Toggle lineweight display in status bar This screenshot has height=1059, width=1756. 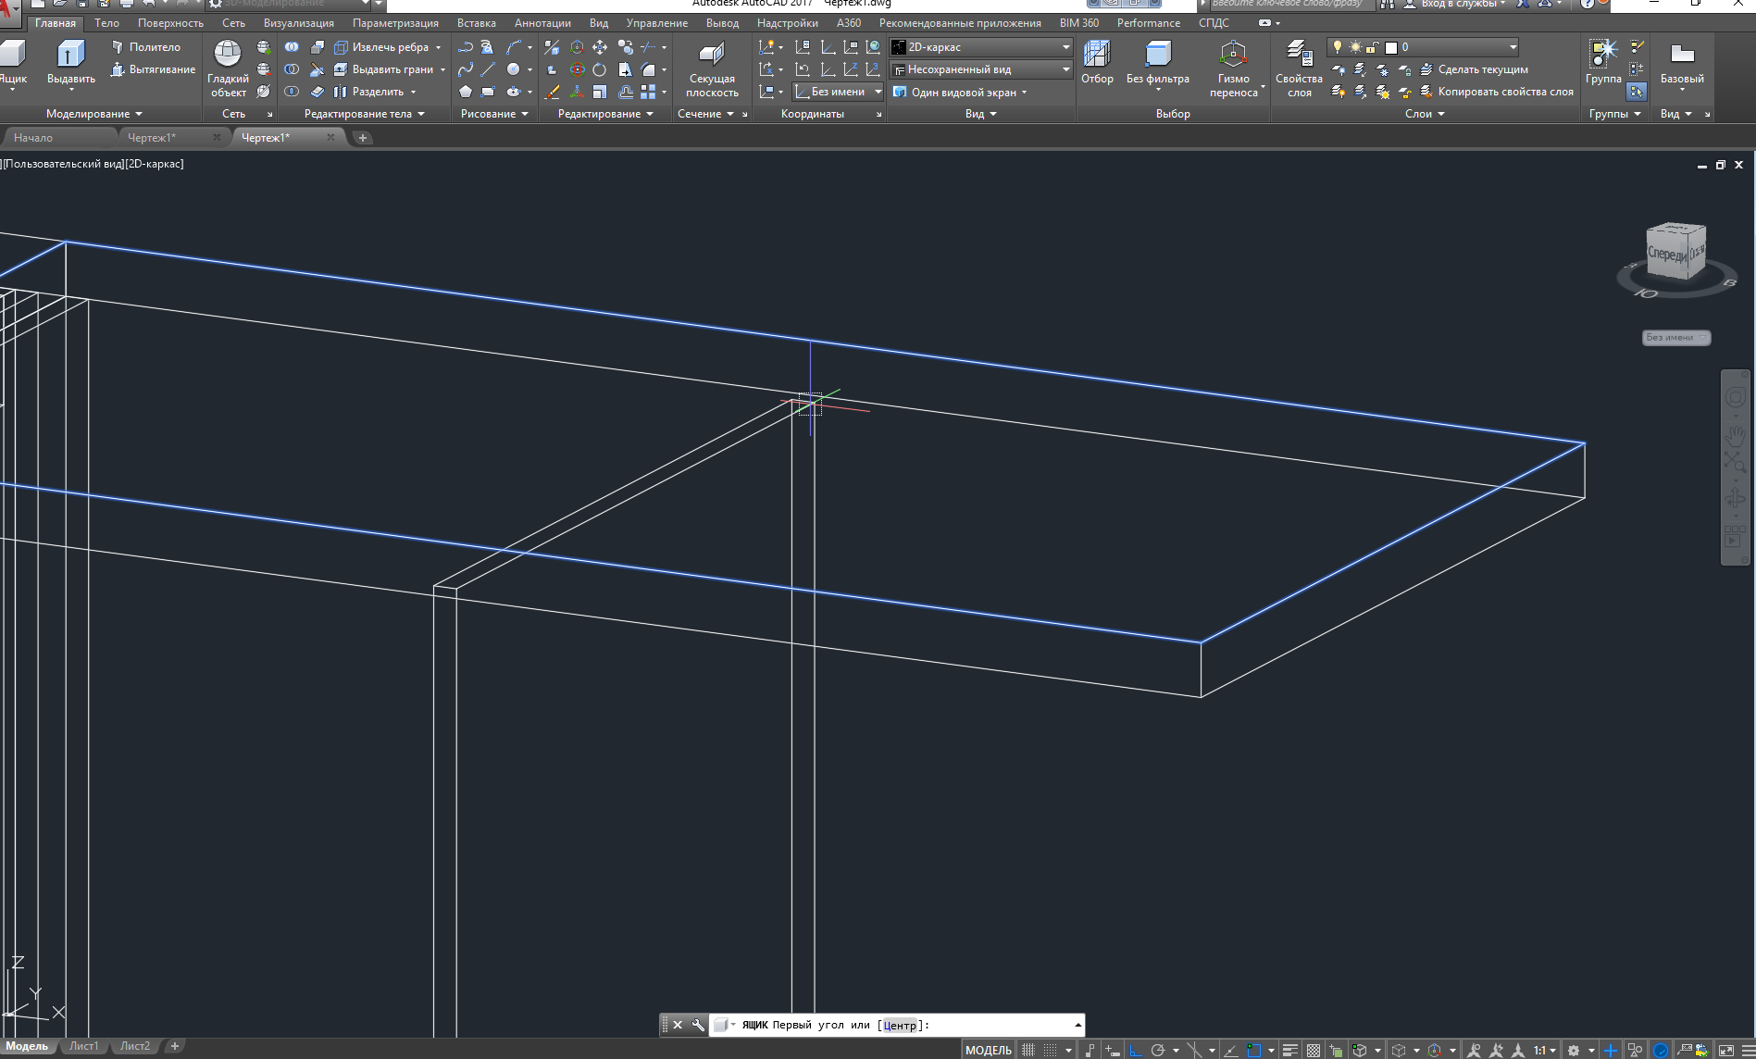pyautogui.click(x=1289, y=1050)
